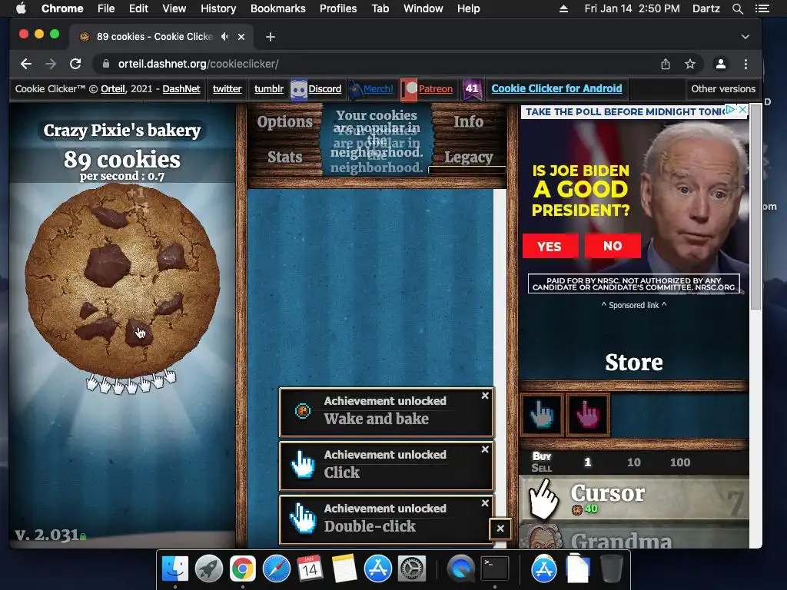Open the Merch! link
787x590 pixels.
pyautogui.click(x=378, y=89)
